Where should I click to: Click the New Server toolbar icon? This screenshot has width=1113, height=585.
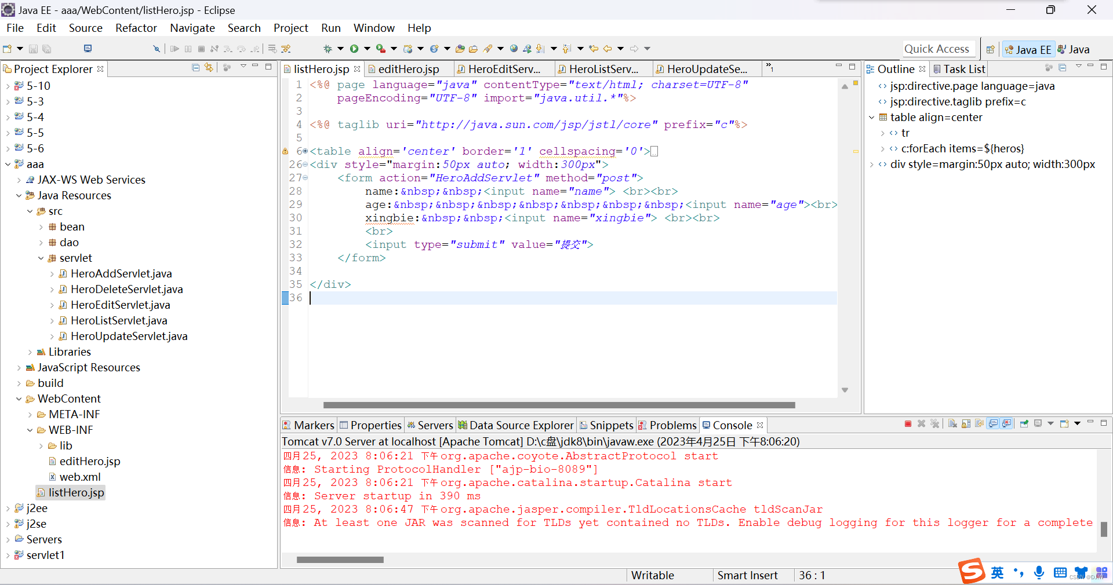click(x=408, y=49)
